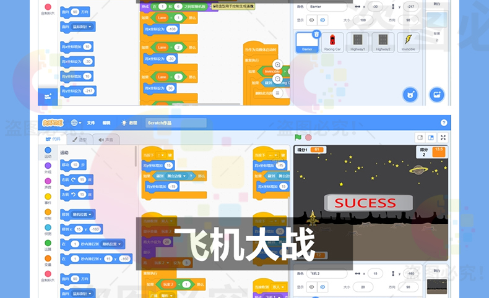Select the 外观 block category circle
The image size is (489, 298).
pos(48,165)
